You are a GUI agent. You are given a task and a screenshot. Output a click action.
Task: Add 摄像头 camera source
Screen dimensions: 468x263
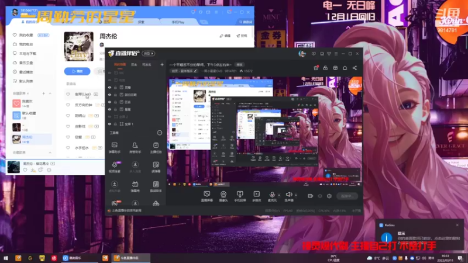tap(223, 196)
